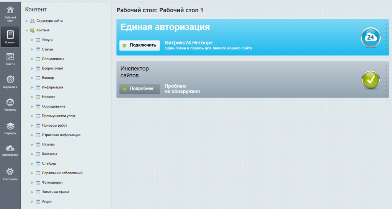392x209 pixels.
Task: Click the Один логин и пароль description
Action: [208, 48]
